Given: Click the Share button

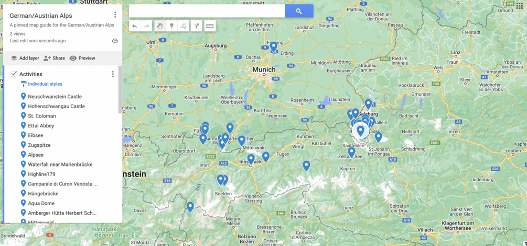Looking at the screenshot, I should point(54,58).
